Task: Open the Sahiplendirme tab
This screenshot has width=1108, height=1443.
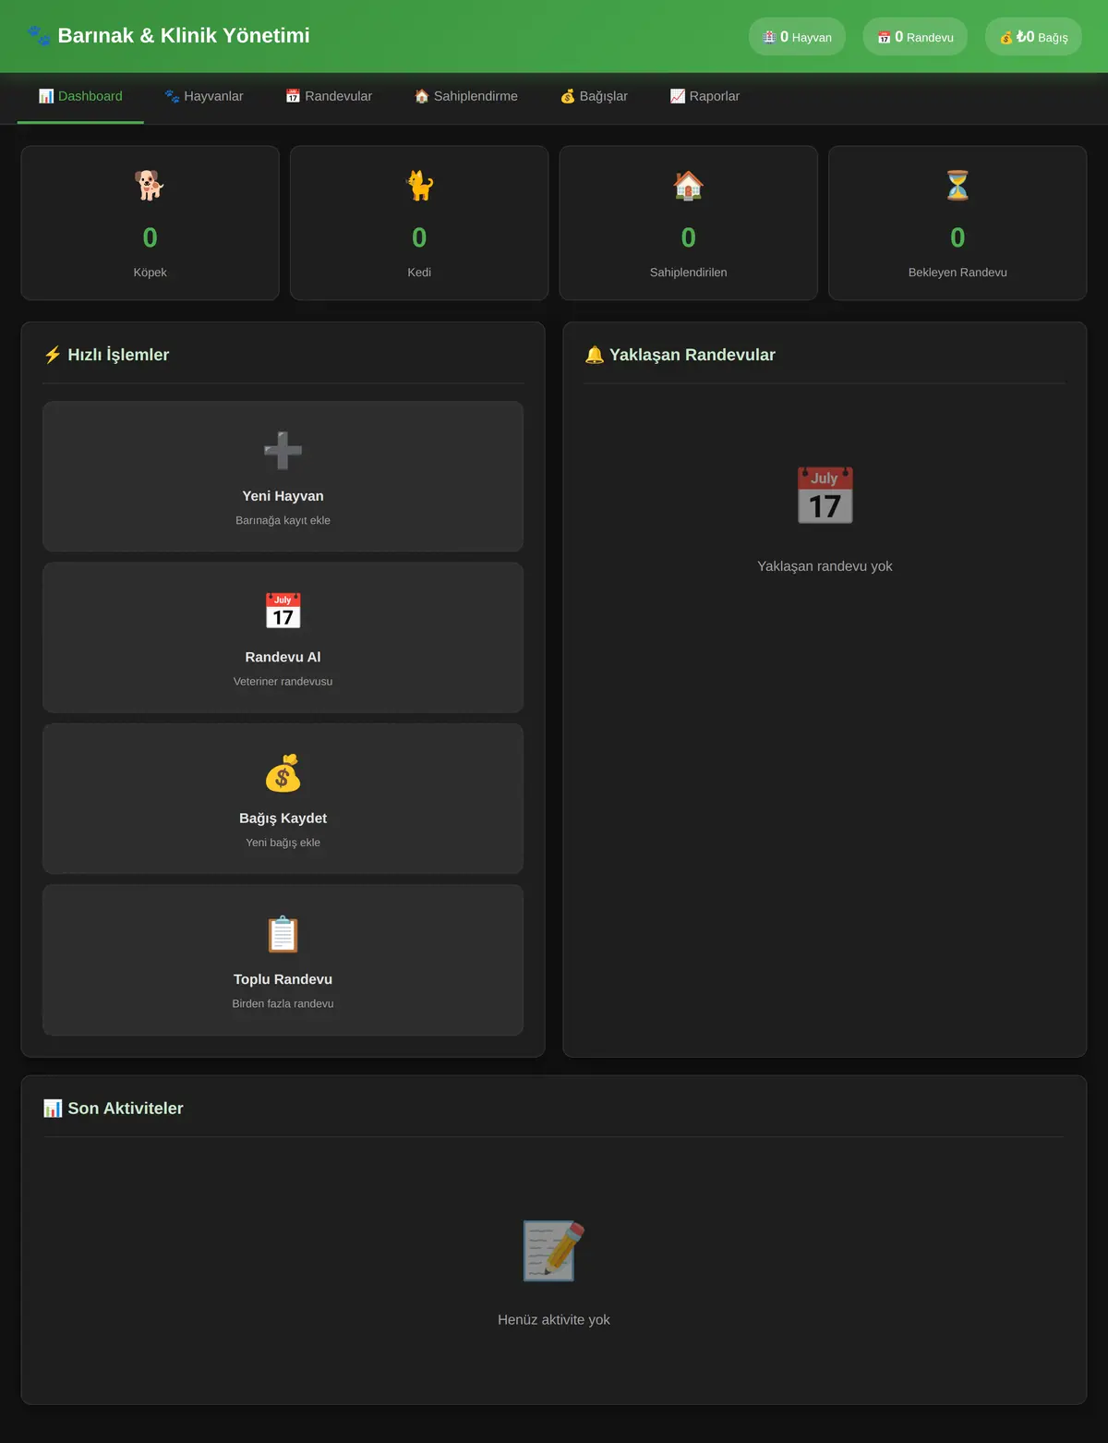Action: coord(466,97)
